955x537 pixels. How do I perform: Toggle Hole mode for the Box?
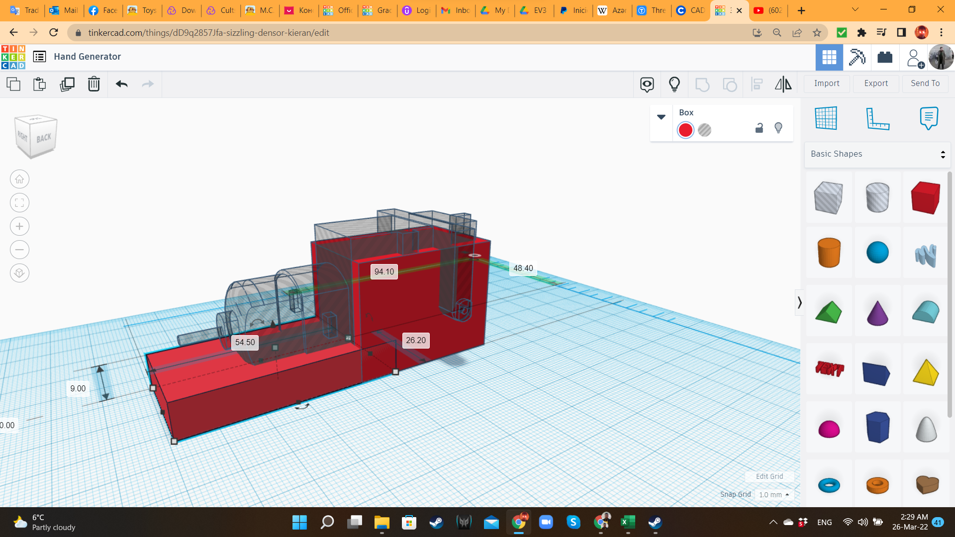pos(704,130)
